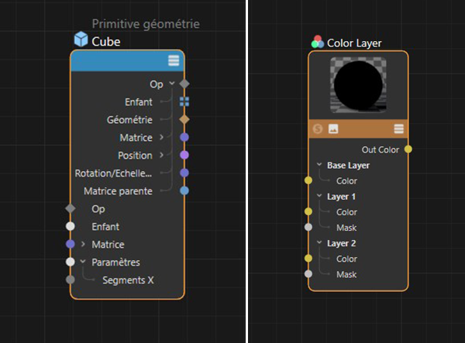Click the Color Layer RGB circles icon

[x=318, y=43]
